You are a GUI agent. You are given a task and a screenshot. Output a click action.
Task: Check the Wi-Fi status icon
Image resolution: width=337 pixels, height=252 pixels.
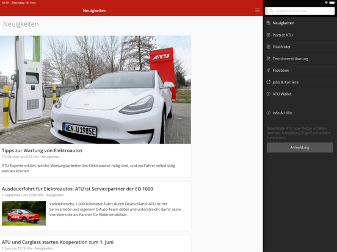click(x=326, y=2)
